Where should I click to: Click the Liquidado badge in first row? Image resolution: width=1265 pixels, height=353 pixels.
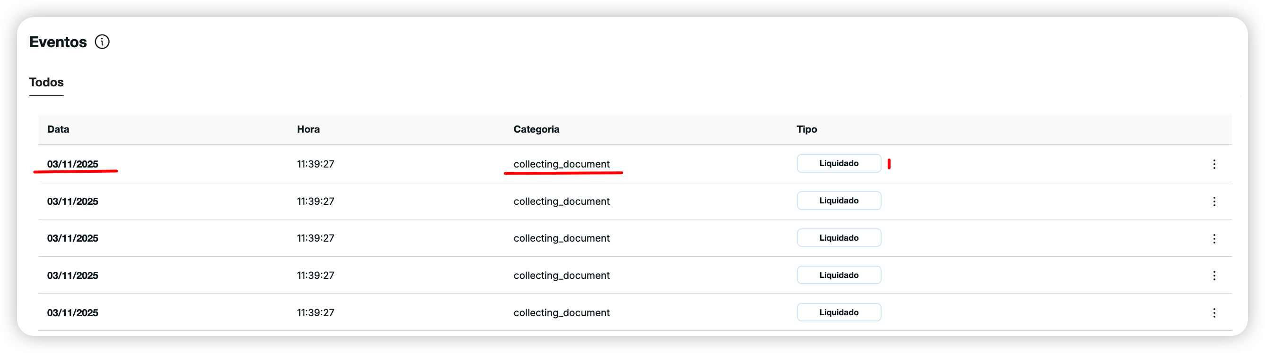coord(839,164)
